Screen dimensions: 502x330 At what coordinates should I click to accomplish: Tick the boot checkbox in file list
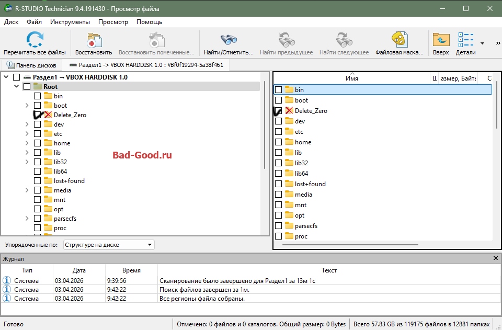coord(279,100)
